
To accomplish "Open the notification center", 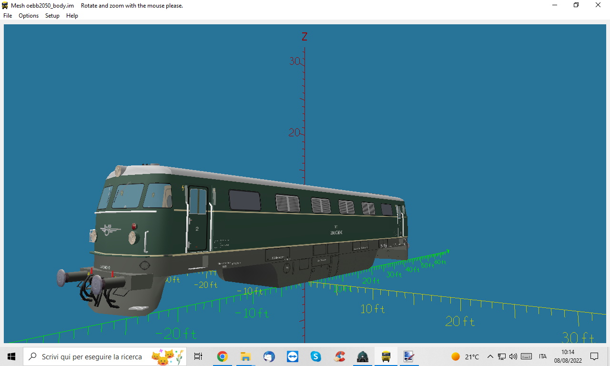I will click(x=594, y=356).
